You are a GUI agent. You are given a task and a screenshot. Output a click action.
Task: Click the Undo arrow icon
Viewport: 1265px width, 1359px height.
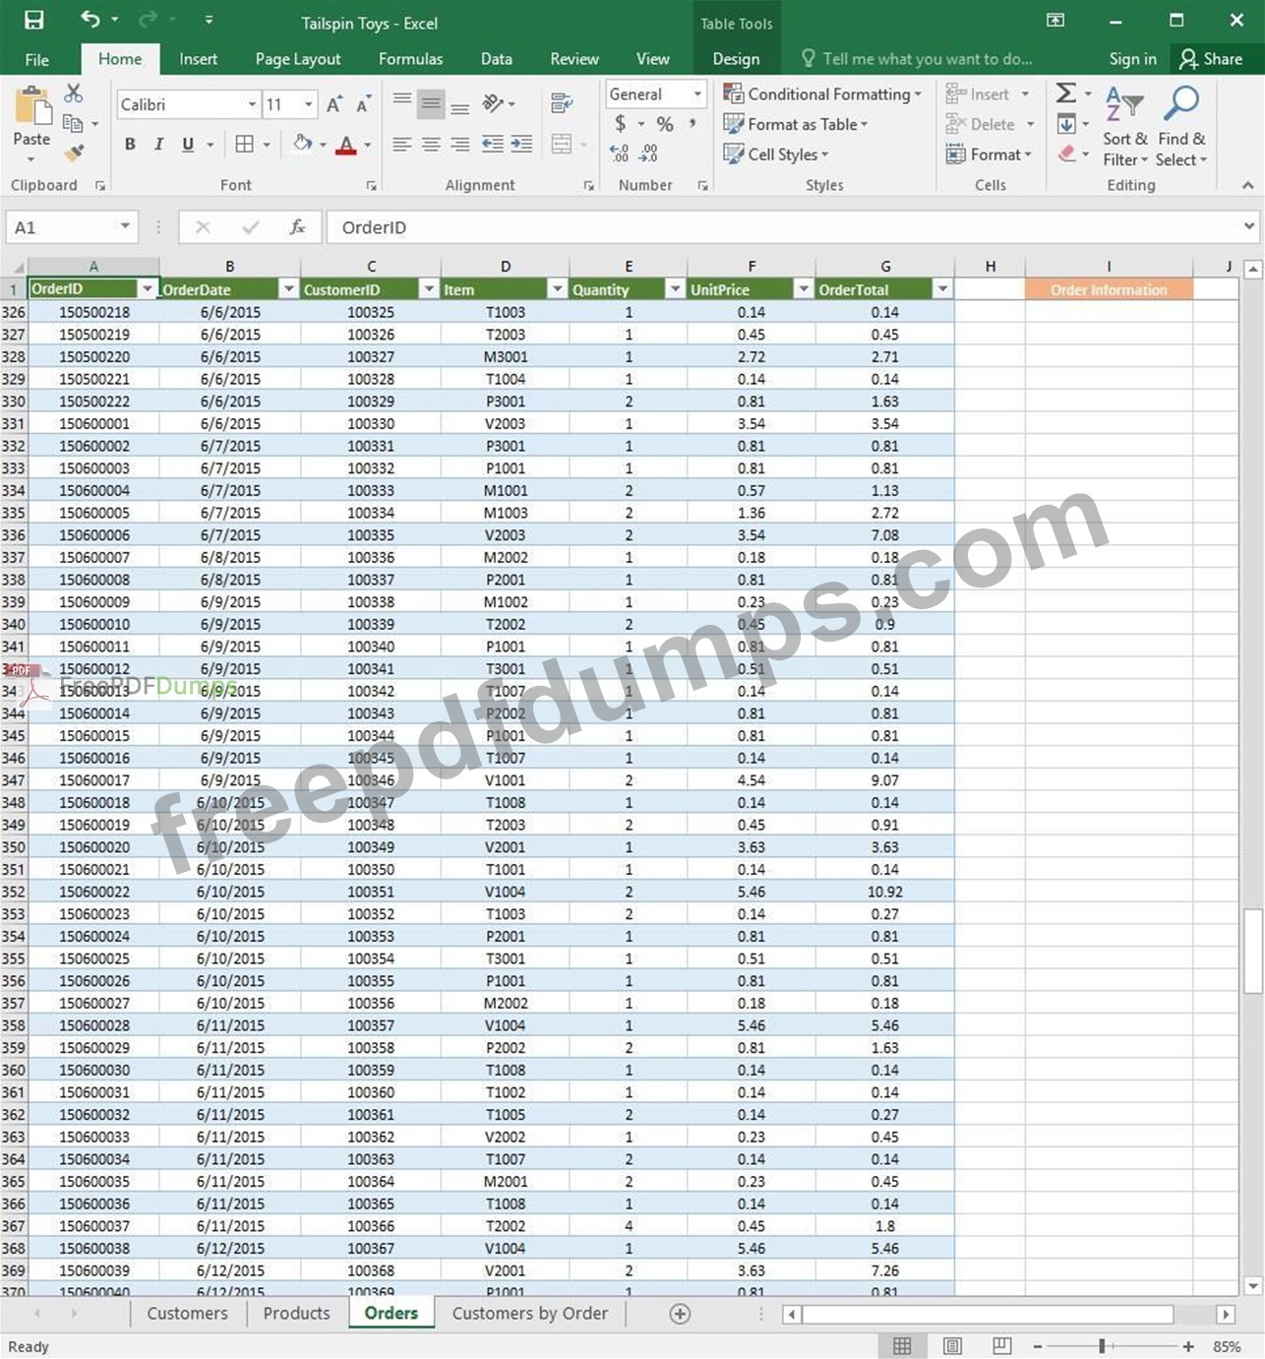click(x=90, y=20)
